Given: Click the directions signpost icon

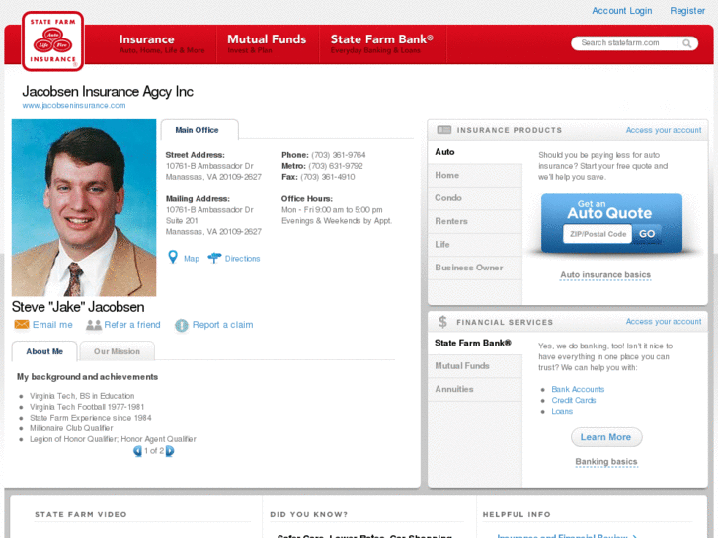Looking at the screenshot, I should tap(214, 258).
